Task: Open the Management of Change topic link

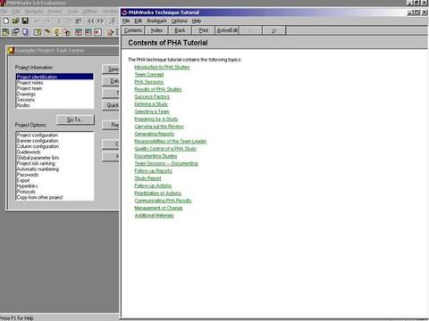Action: 158,208
